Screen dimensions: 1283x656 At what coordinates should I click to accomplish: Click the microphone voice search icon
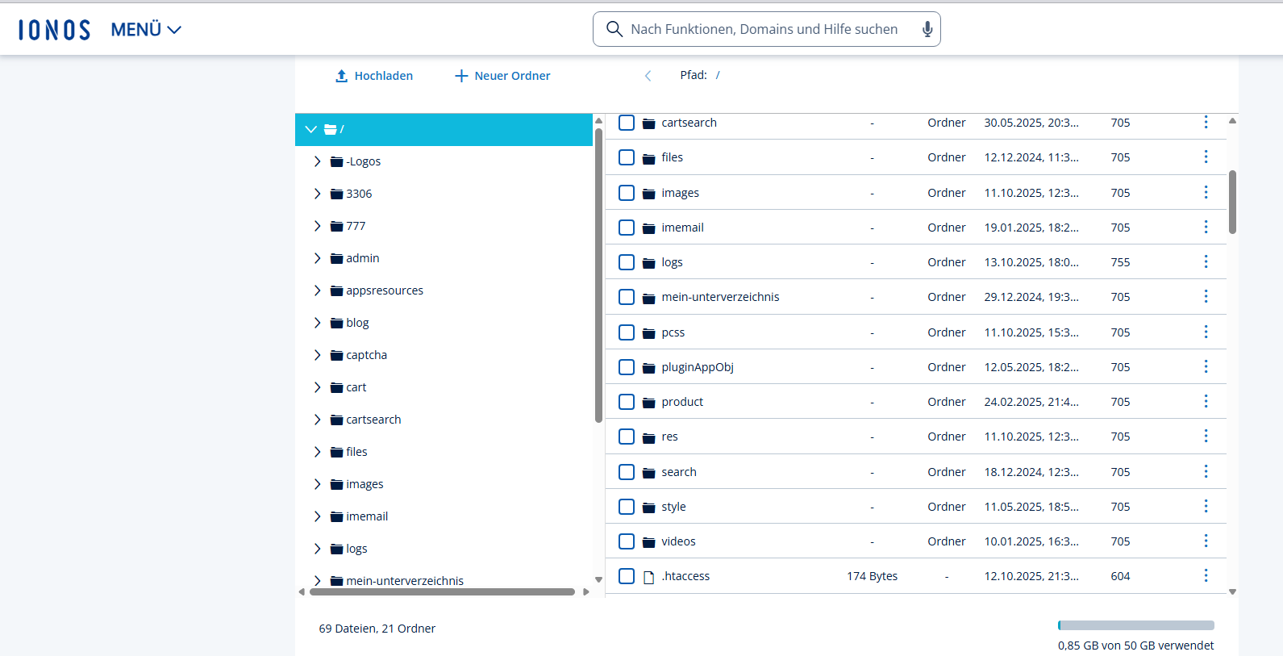coord(927,29)
